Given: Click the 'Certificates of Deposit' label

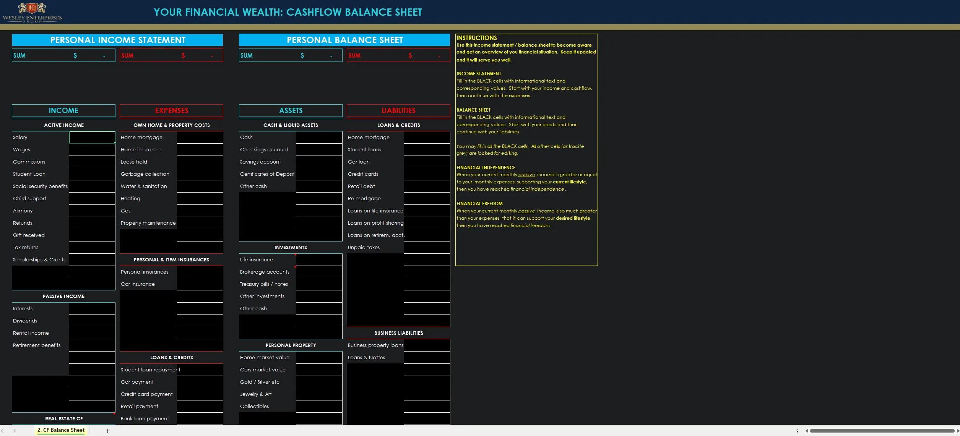Looking at the screenshot, I should 267,174.
